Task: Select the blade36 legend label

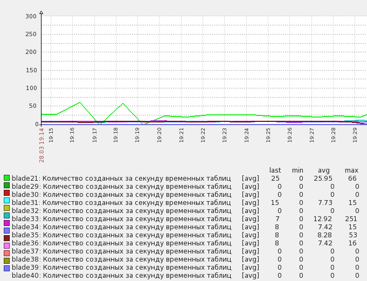Action: click(x=121, y=243)
